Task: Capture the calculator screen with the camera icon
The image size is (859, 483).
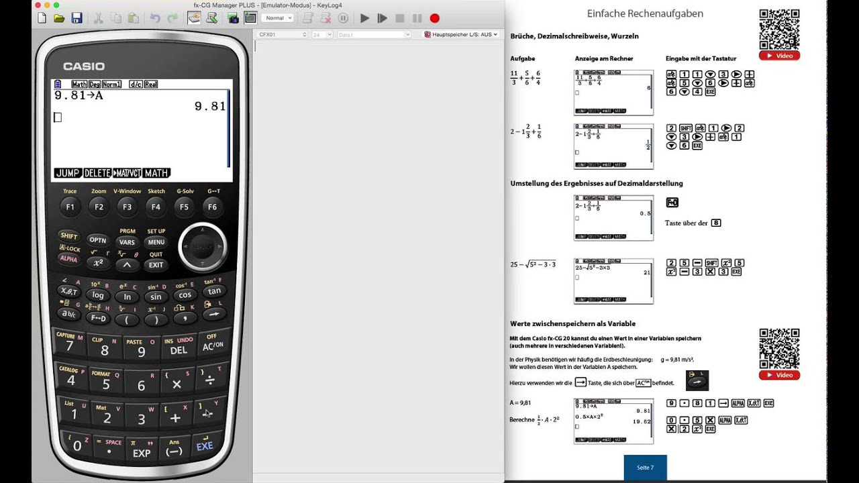Action: [233, 18]
